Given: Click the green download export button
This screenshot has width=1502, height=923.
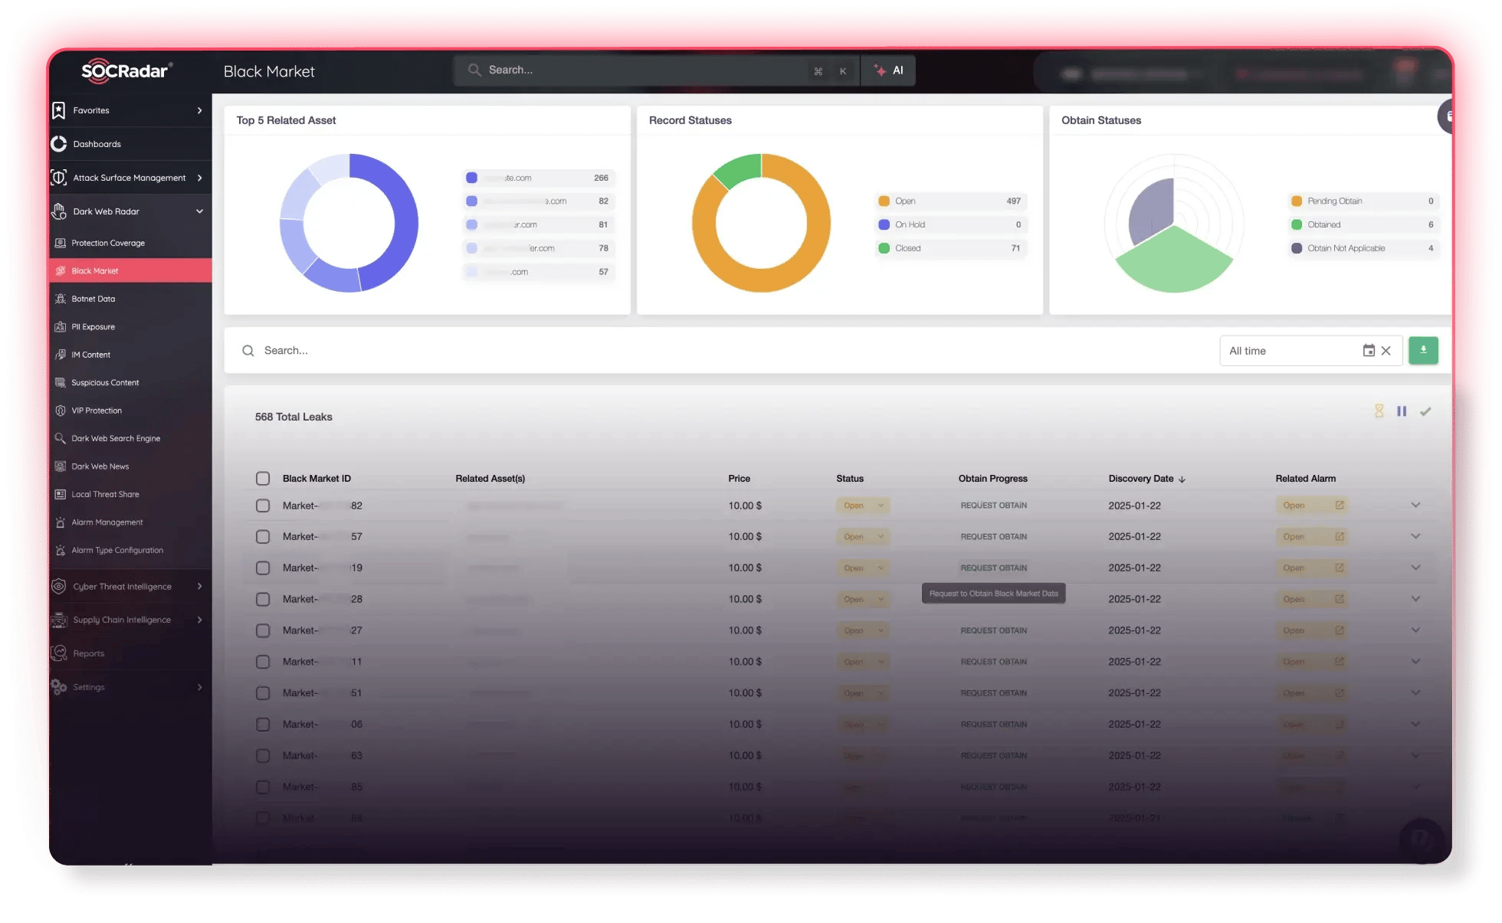Looking at the screenshot, I should (1423, 350).
